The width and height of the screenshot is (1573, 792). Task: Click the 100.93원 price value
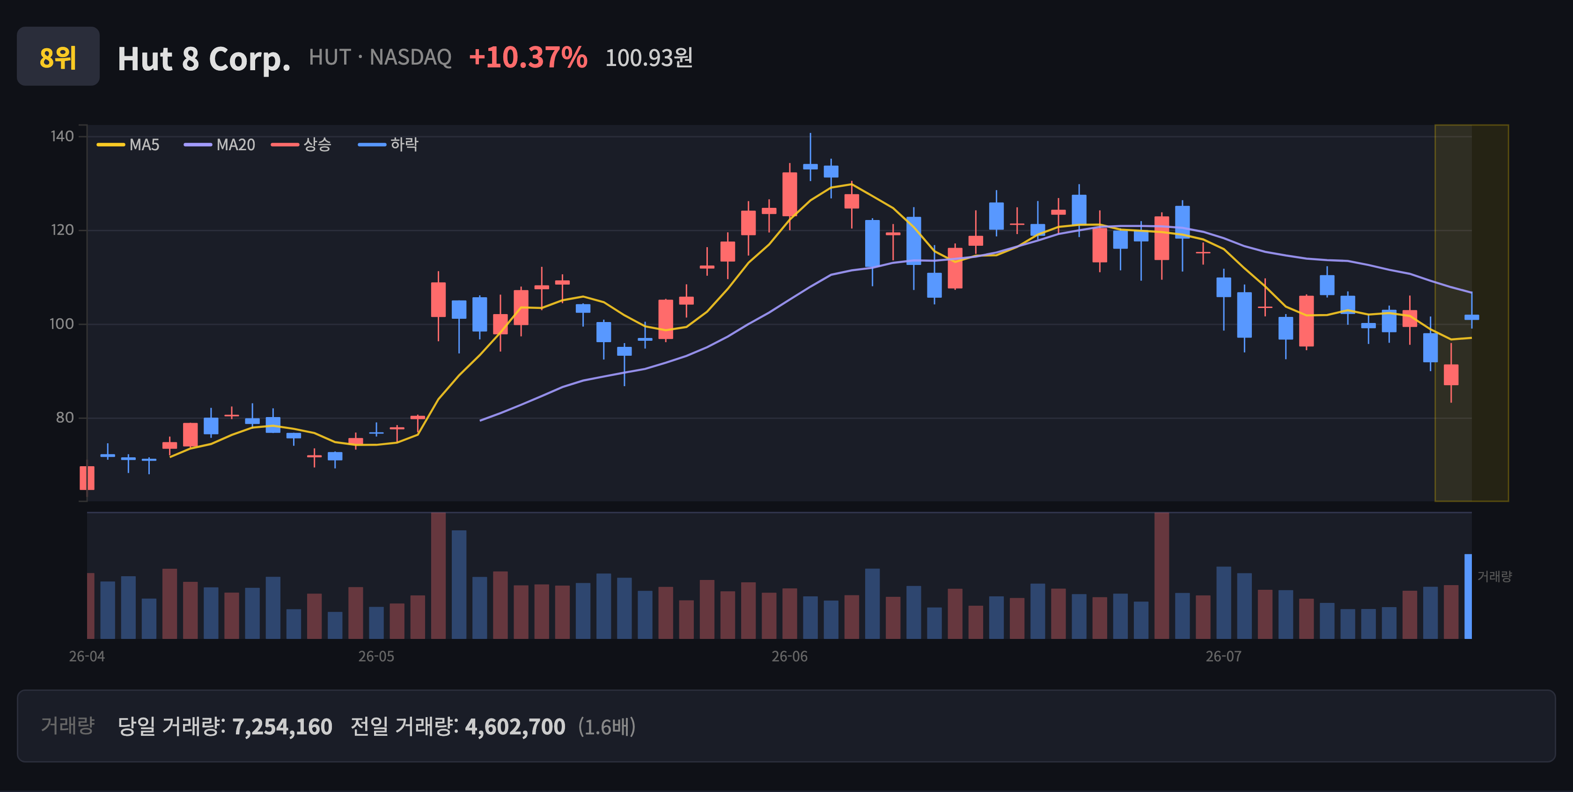pos(649,58)
